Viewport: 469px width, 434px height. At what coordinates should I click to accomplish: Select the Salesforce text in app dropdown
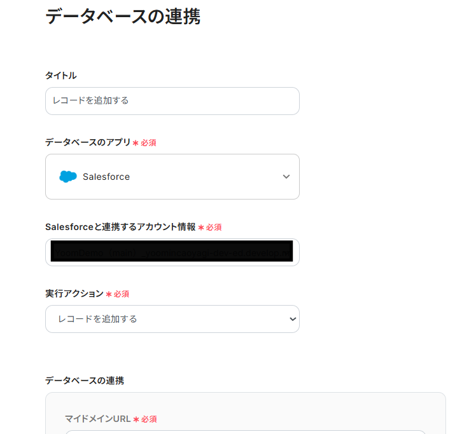106,177
